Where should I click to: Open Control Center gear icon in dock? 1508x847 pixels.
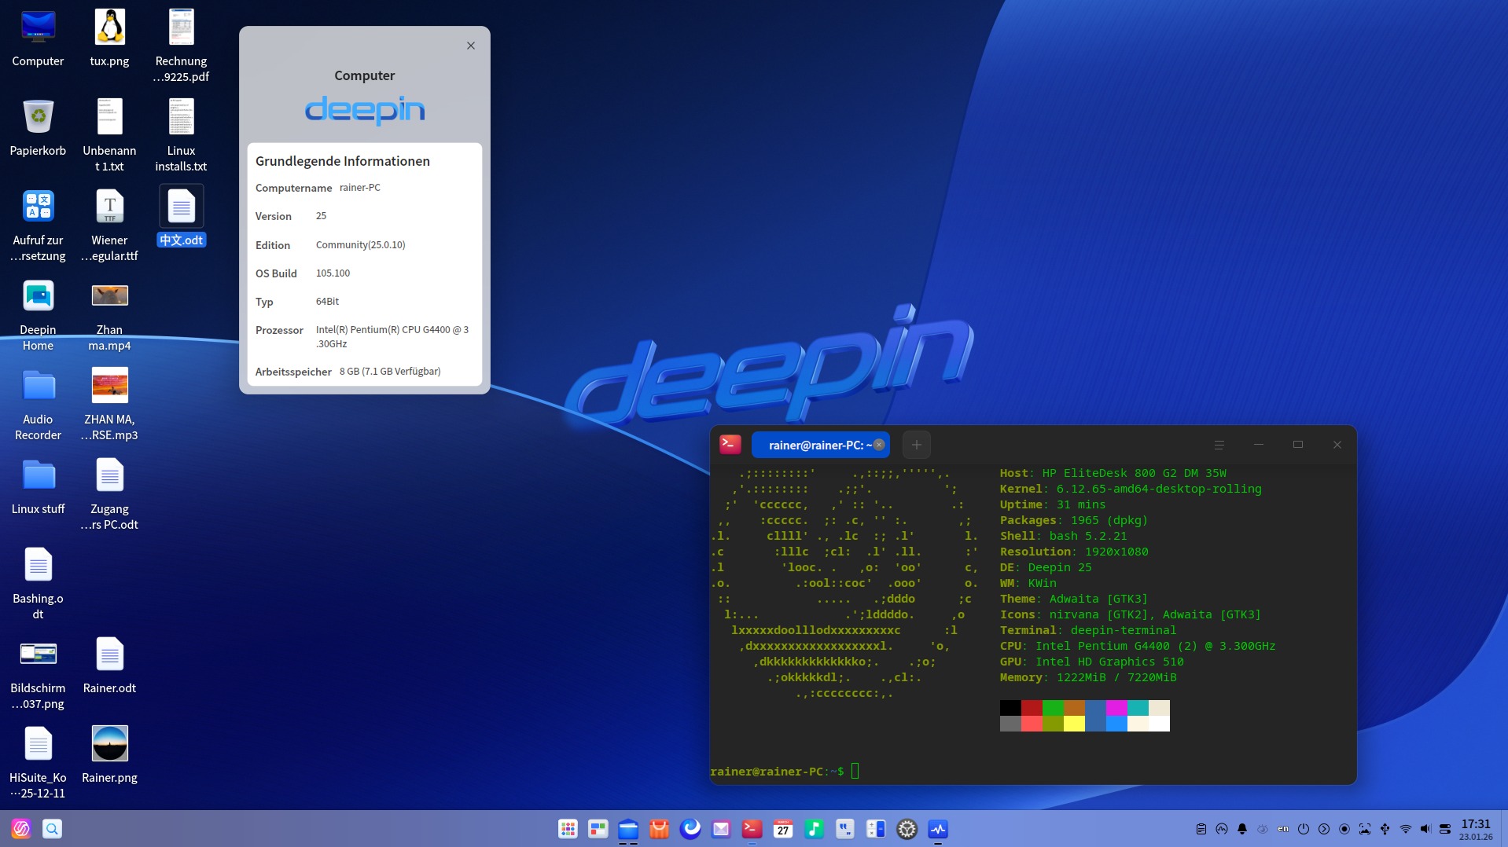907,829
